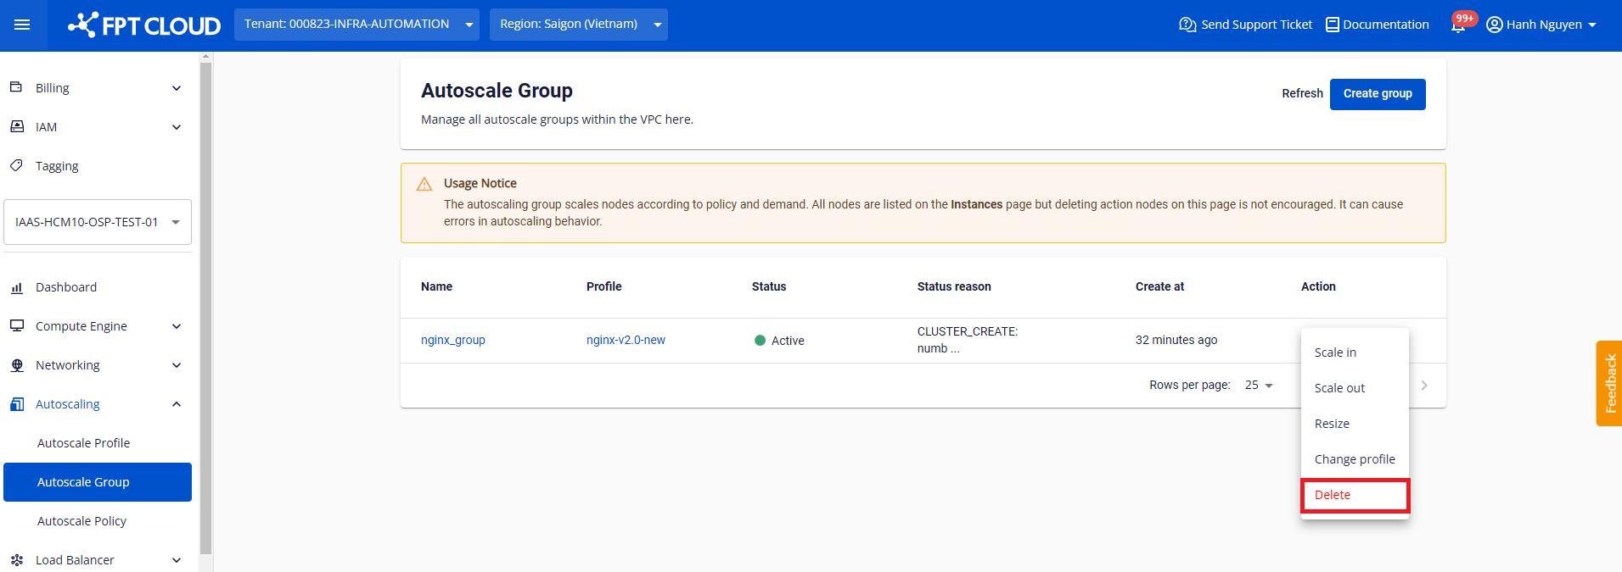The image size is (1622, 572).
Task: Open the nginx_group link
Action: (x=453, y=340)
